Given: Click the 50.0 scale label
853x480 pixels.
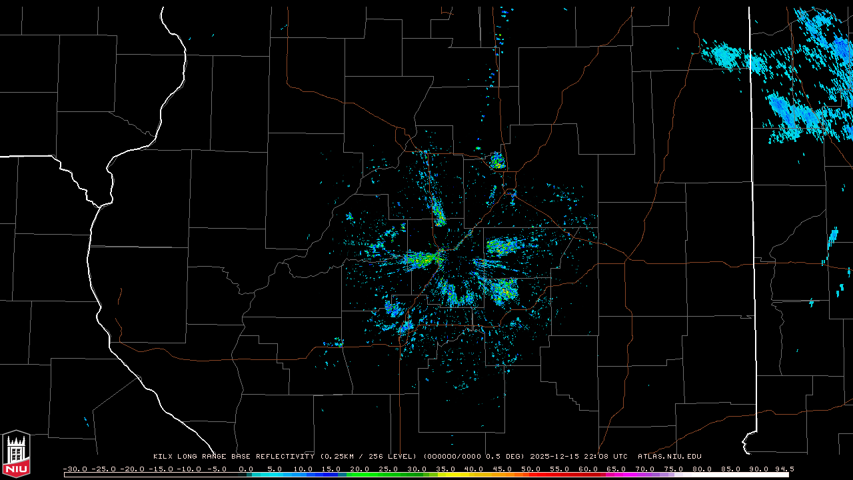Looking at the screenshot, I should tap(530, 469).
